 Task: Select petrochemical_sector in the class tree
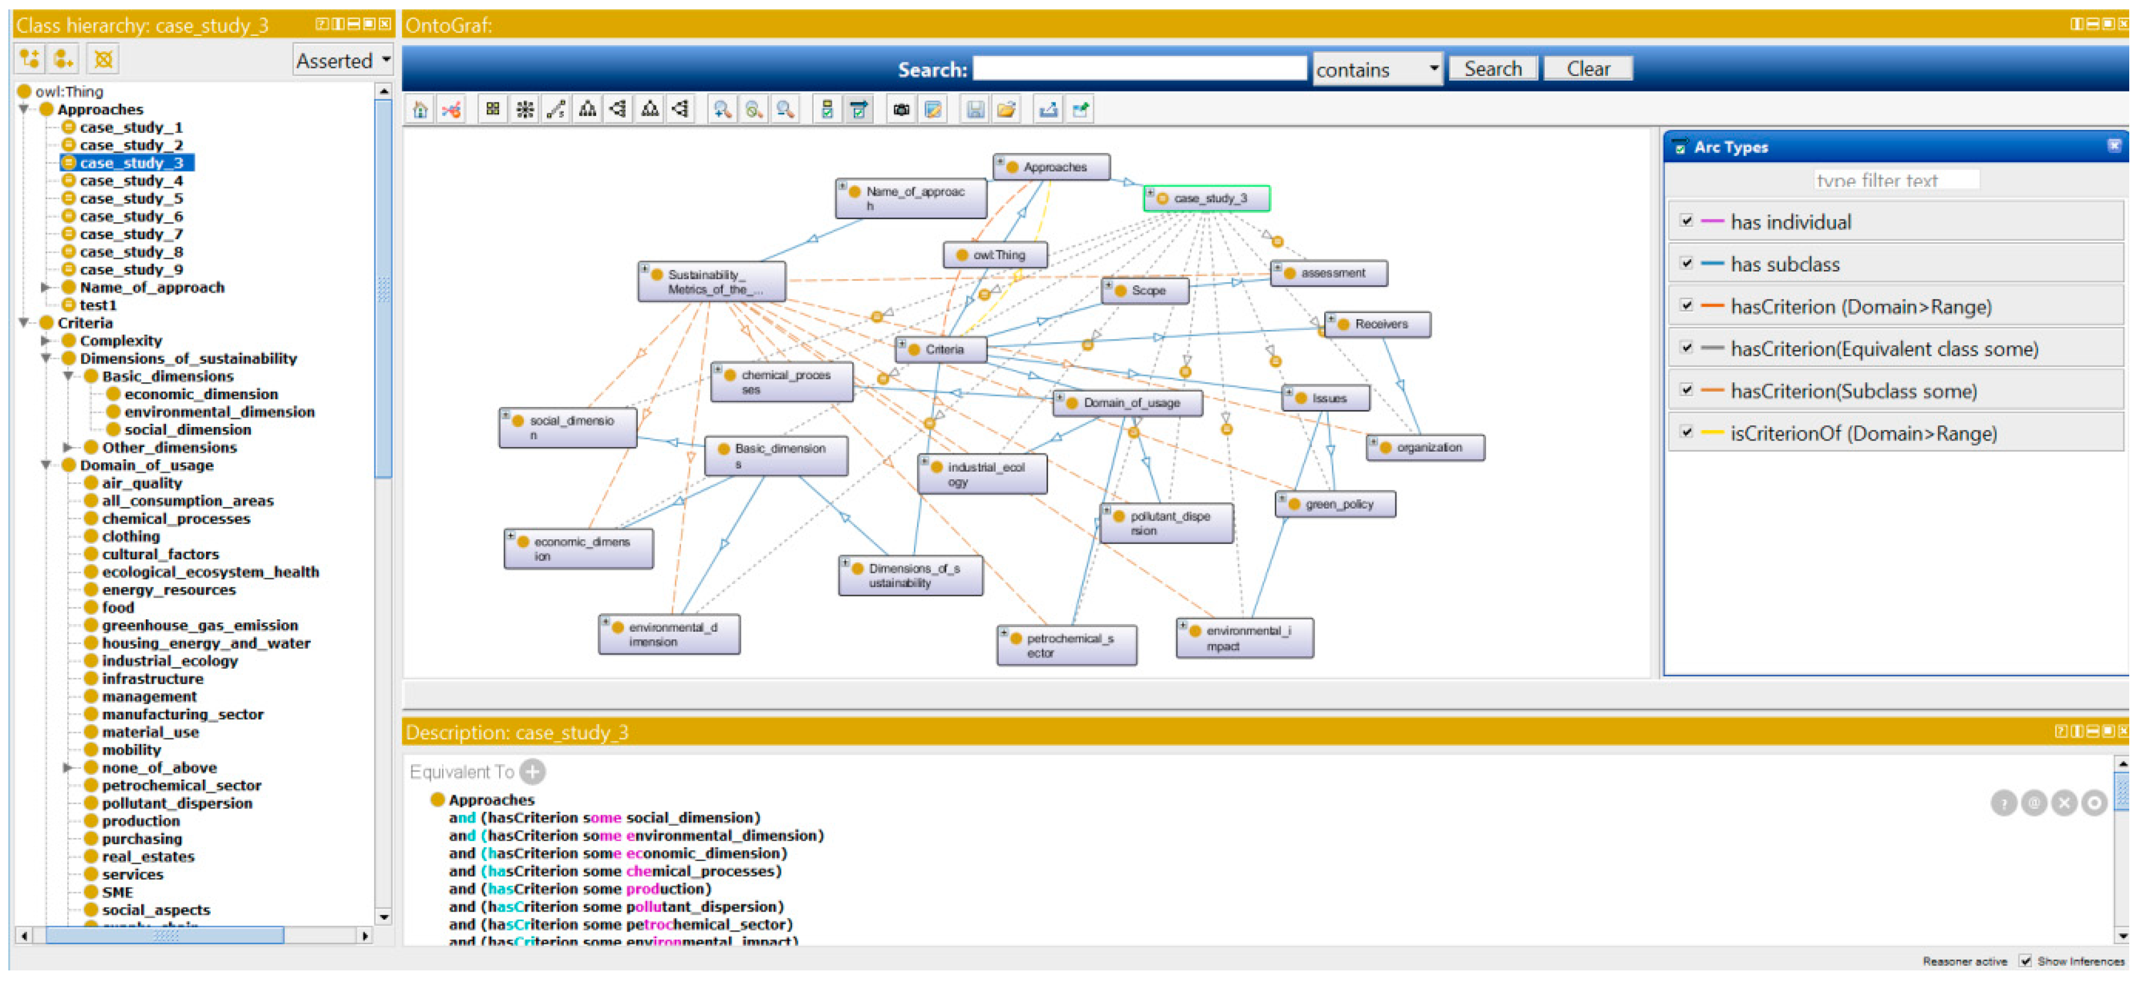click(x=181, y=785)
